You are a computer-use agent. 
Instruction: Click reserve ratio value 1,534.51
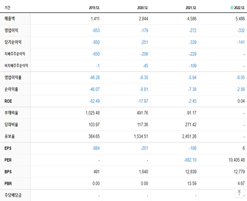click(x=141, y=136)
